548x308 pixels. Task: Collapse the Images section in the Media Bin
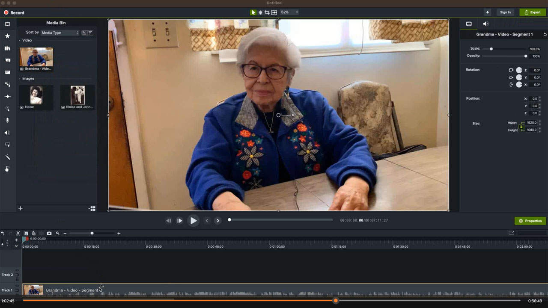tap(20, 78)
